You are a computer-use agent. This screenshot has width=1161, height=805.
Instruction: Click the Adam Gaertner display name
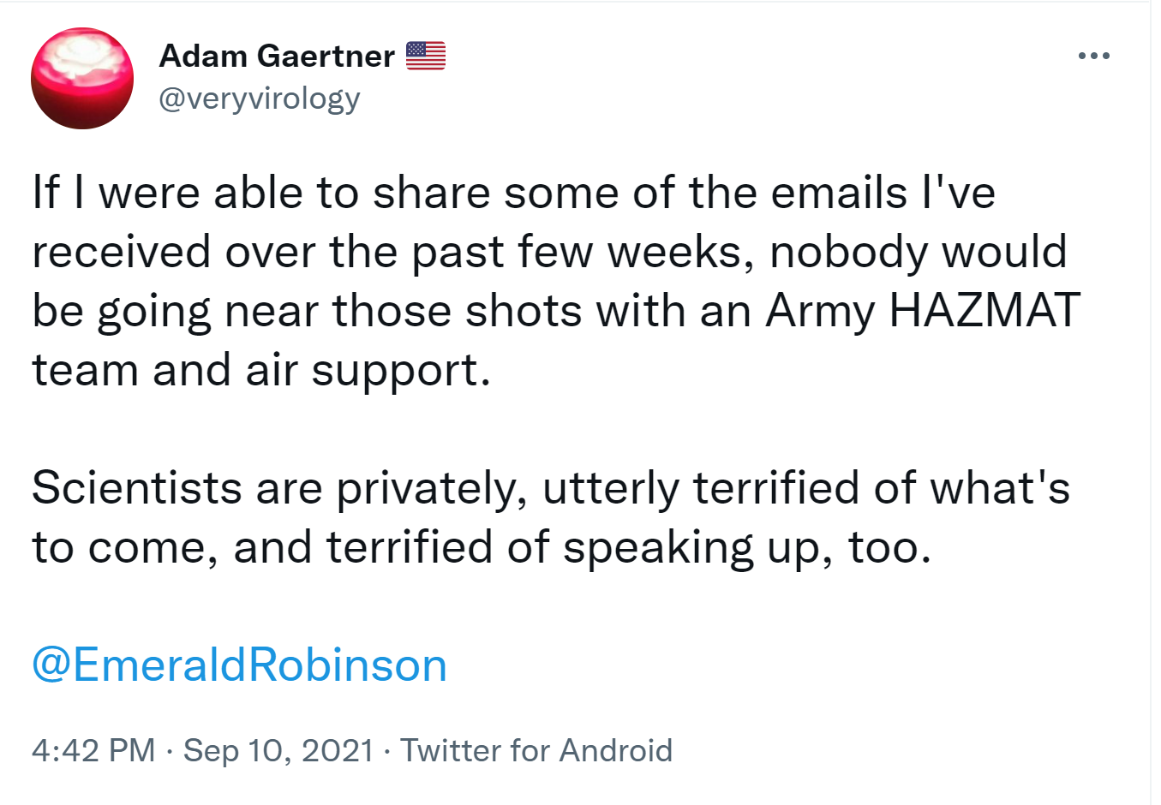[277, 57]
